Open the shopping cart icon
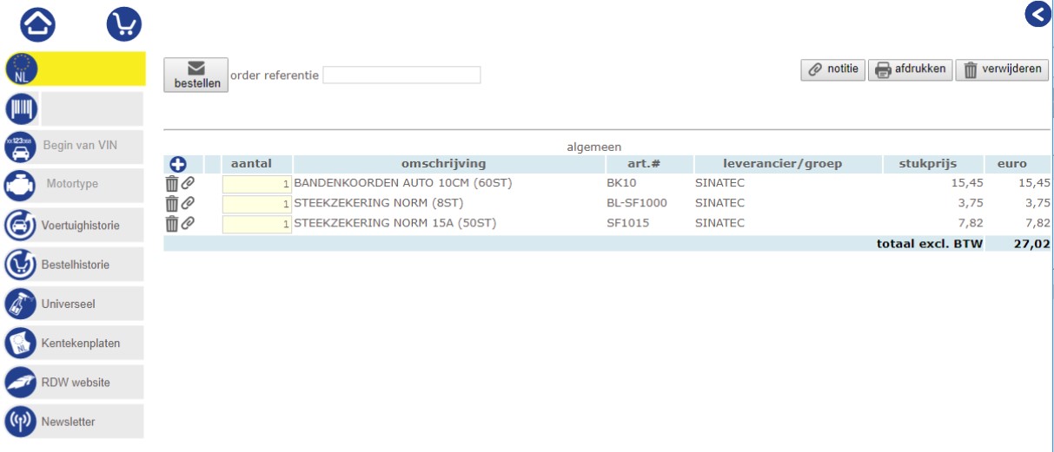The width and height of the screenshot is (1054, 452). coord(123,24)
